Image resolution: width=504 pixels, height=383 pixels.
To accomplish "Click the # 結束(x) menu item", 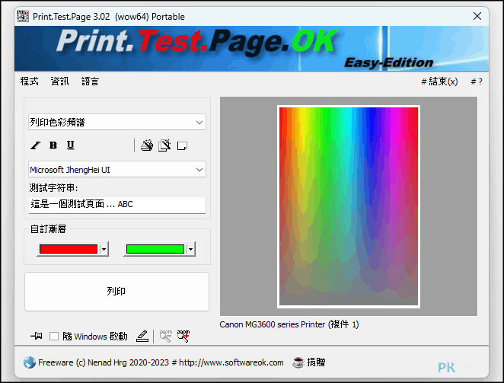I will point(439,81).
